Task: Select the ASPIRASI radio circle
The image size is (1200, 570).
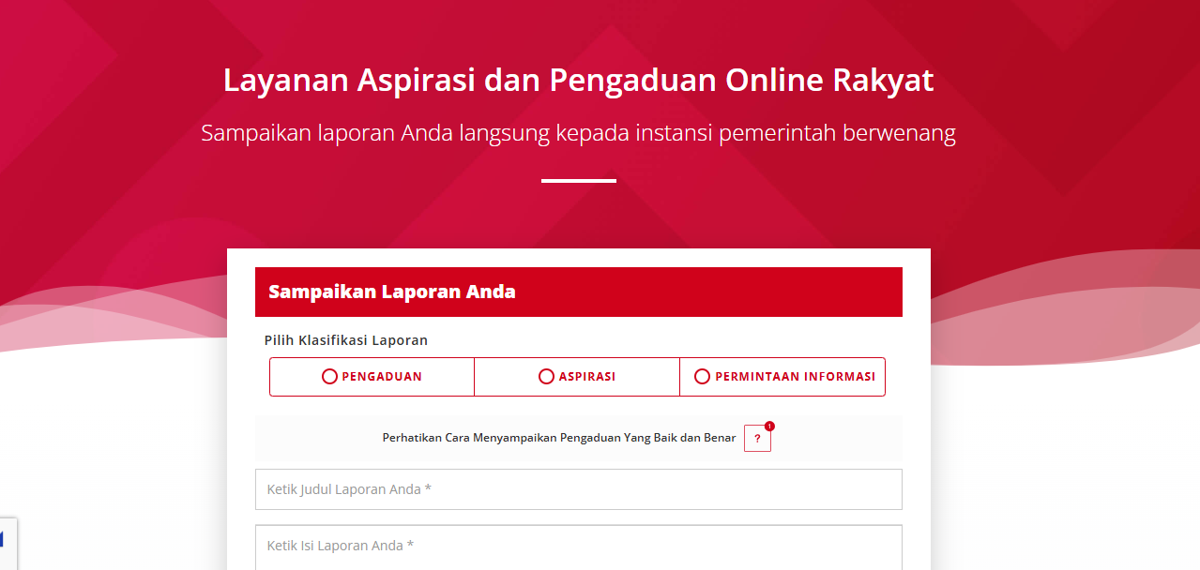Action: (x=546, y=377)
